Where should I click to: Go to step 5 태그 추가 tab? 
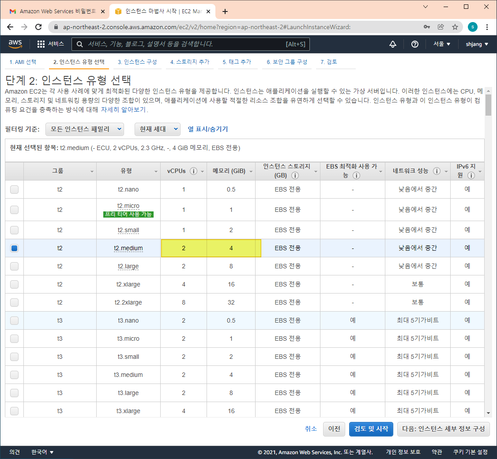tap(237, 62)
